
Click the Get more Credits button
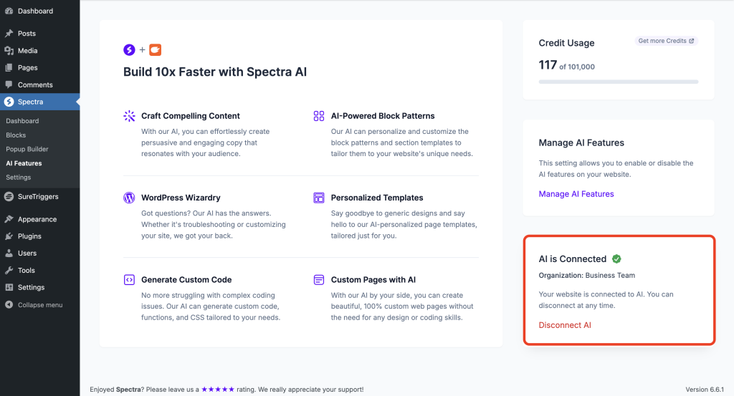[666, 41]
